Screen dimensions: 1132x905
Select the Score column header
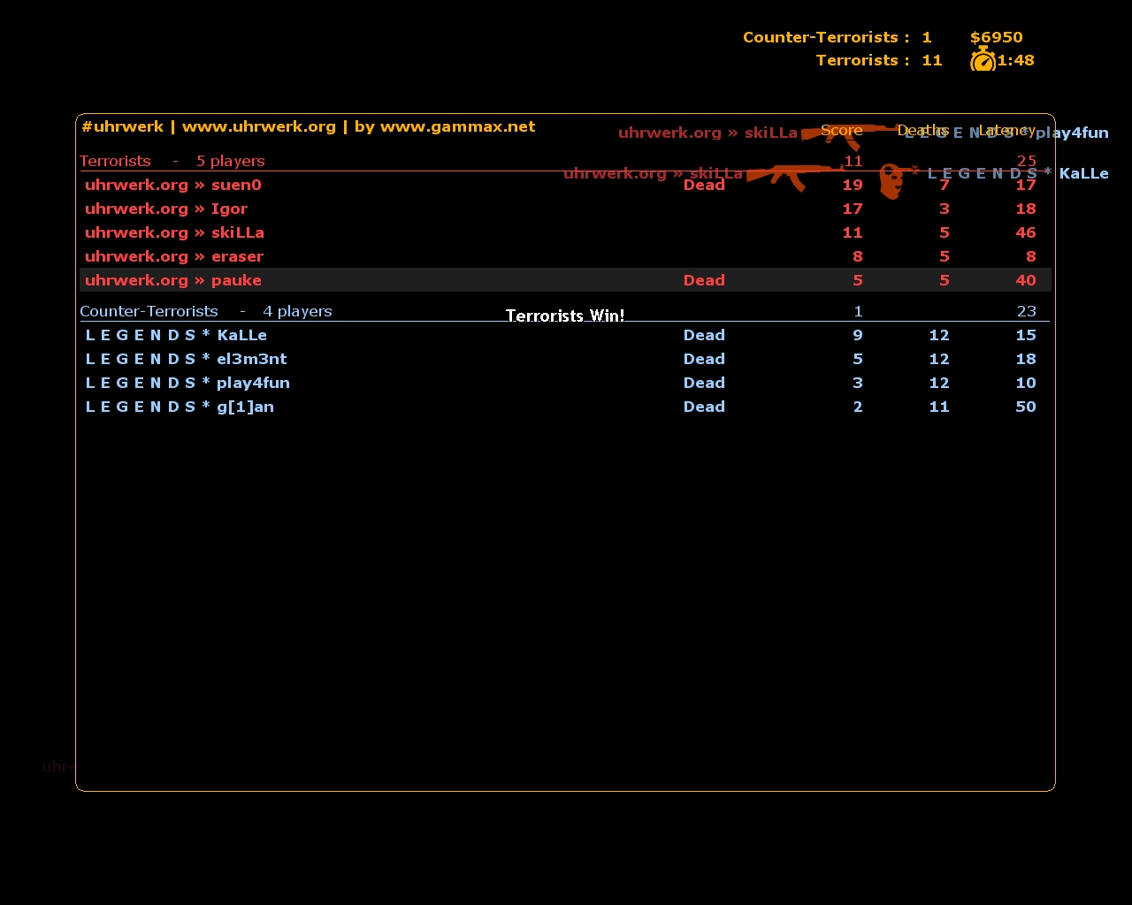[x=841, y=130]
